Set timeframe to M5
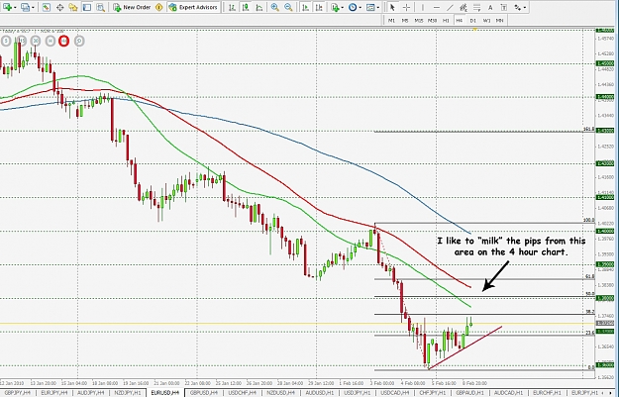 pos(405,20)
